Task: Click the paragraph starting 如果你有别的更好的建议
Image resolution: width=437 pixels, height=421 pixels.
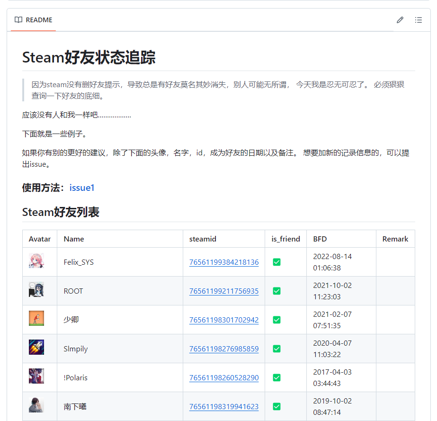Action: tap(216, 158)
